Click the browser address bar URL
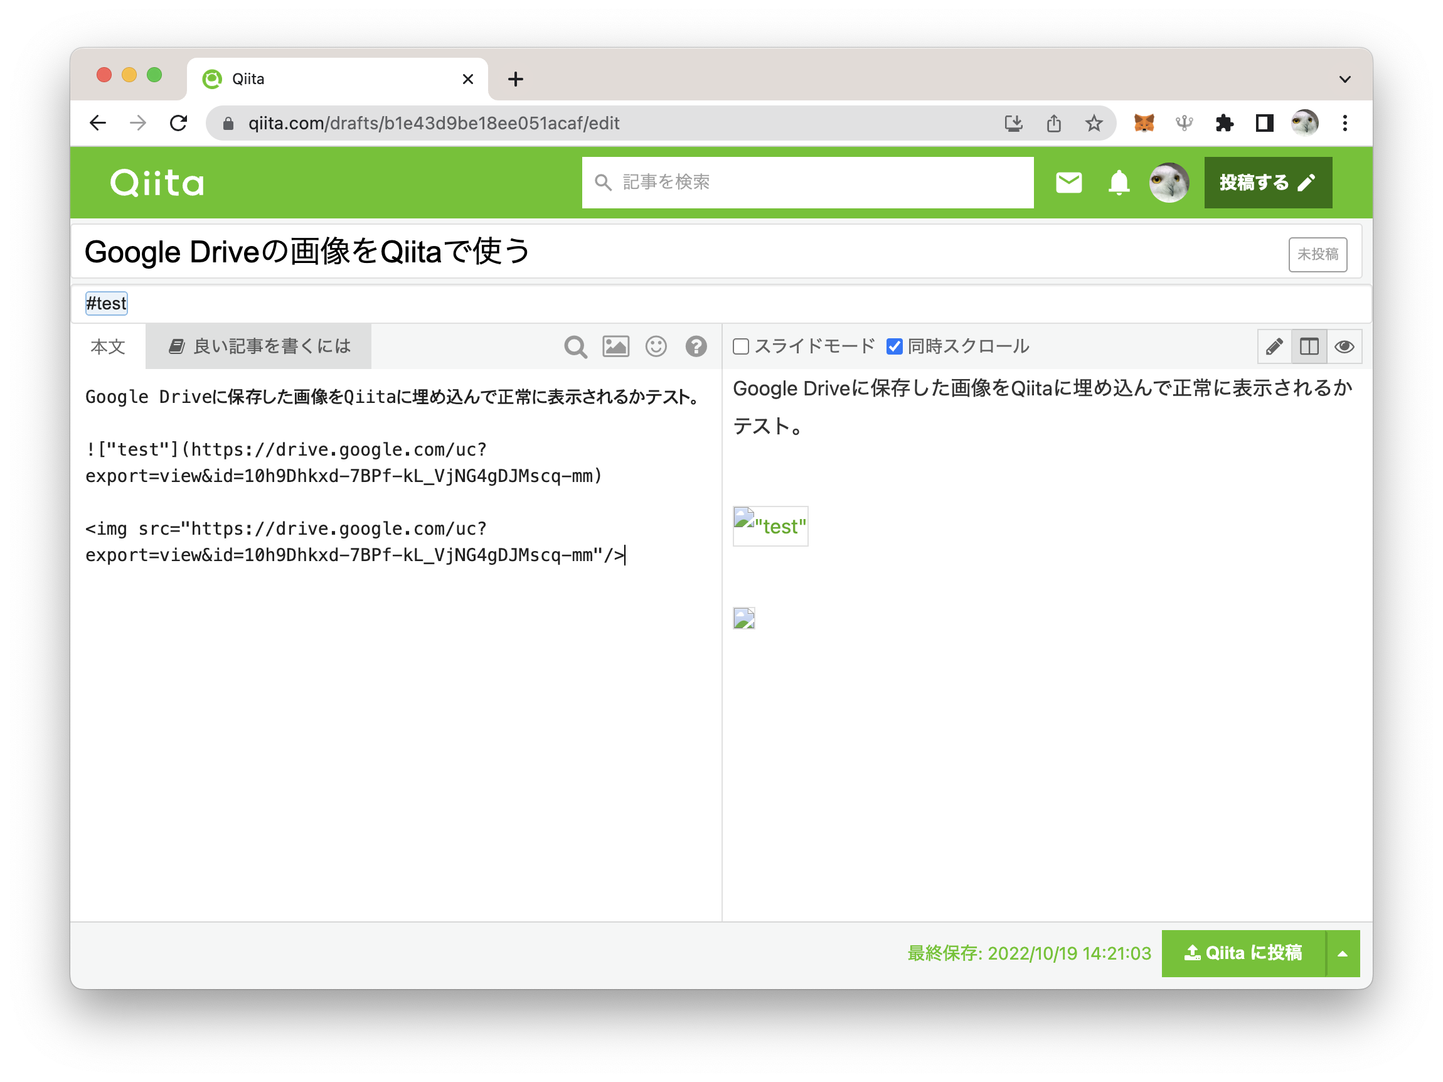 coord(434,122)
